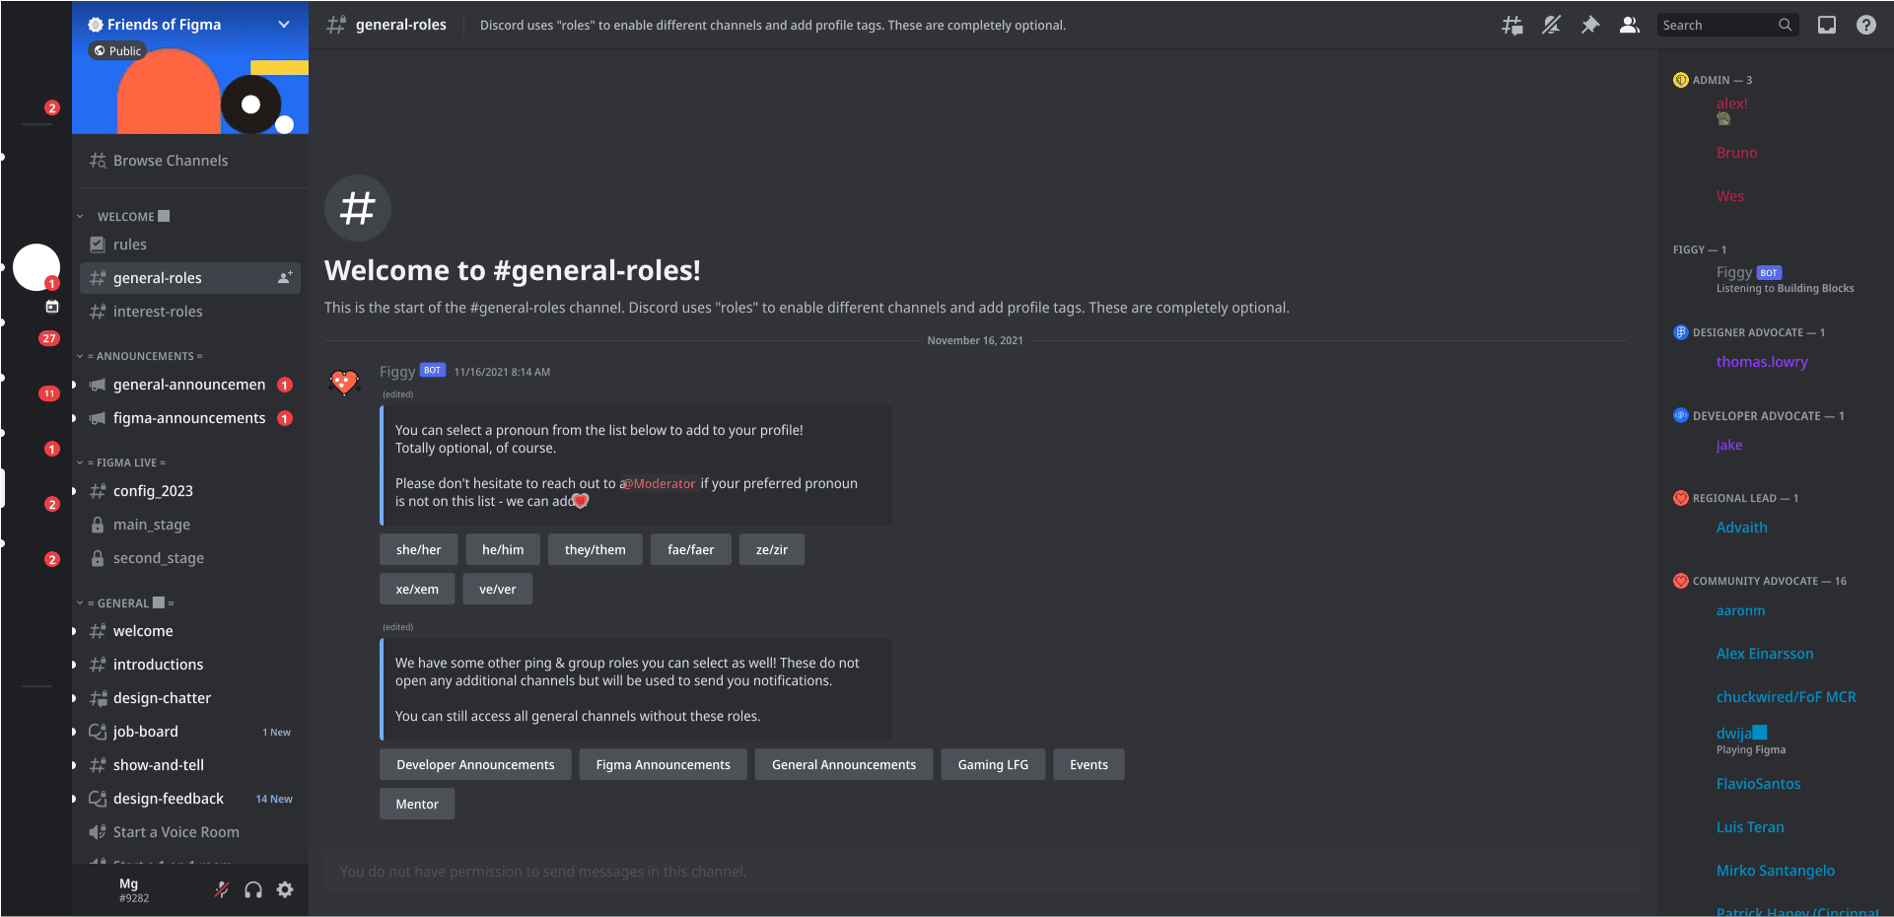Click Figgy username in message
This screenshot has width=1894, height=917.
(397, 372)
